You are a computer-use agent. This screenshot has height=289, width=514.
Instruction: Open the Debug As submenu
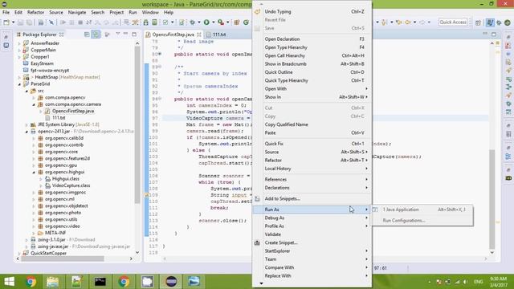point(312,218)
